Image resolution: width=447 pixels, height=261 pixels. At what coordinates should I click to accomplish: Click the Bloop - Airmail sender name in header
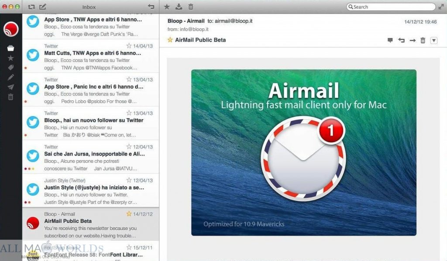pos(186,21)
